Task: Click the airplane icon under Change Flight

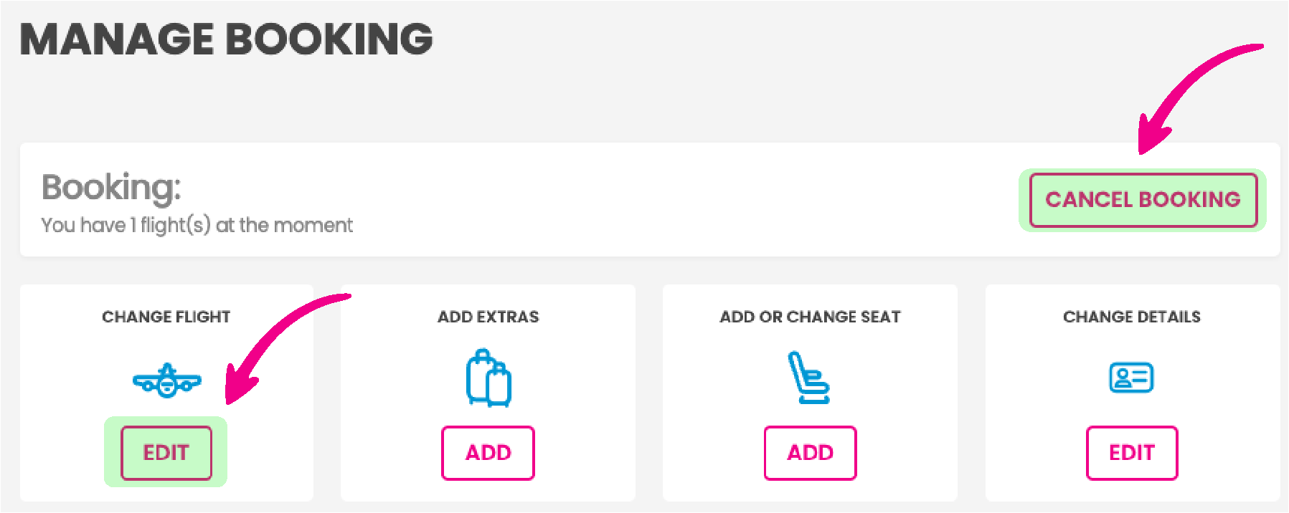Action: pos(166,380)
